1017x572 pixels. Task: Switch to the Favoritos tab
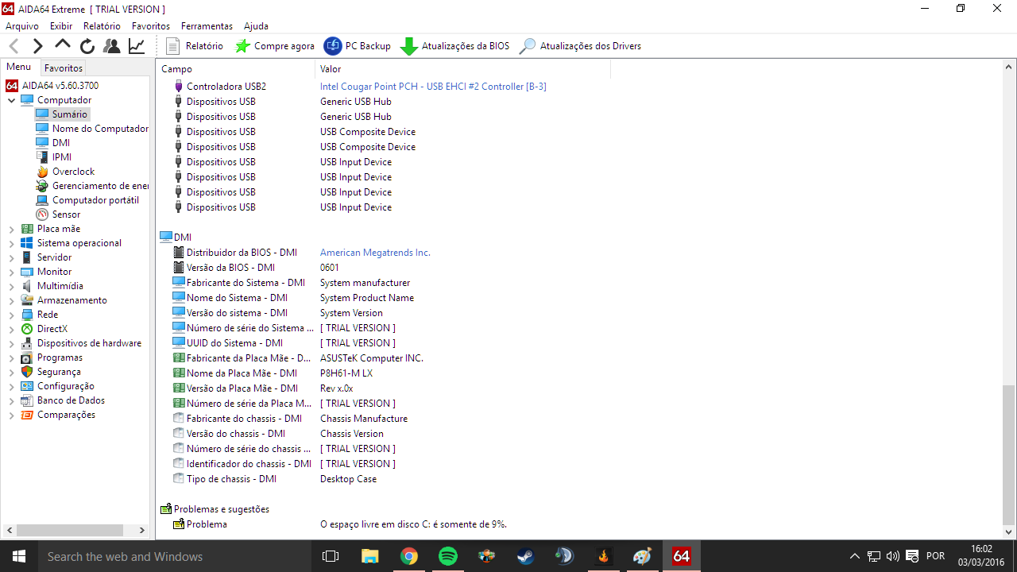[64, 68]
